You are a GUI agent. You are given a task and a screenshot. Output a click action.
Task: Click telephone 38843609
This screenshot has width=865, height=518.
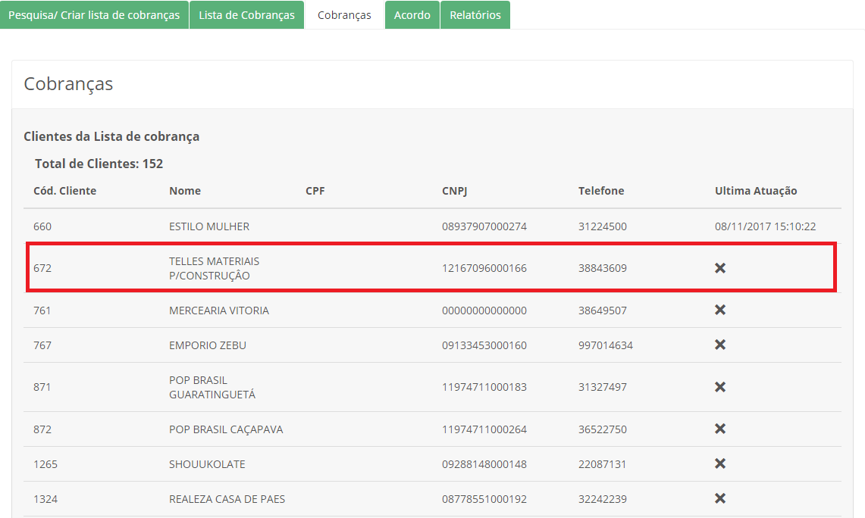603,268
